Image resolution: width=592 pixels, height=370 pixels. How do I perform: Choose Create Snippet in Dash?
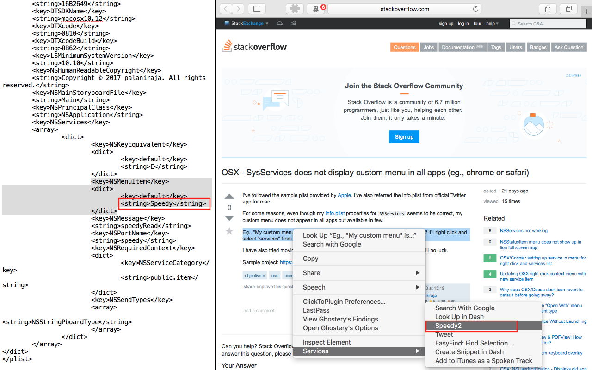click(483, 352)
